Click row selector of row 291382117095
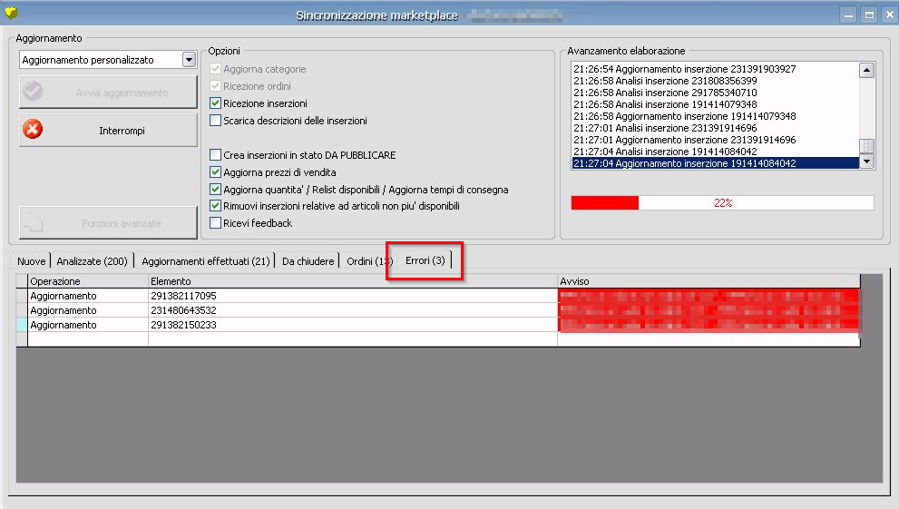The height and width of the screenshot is (509, 899). 22,296
